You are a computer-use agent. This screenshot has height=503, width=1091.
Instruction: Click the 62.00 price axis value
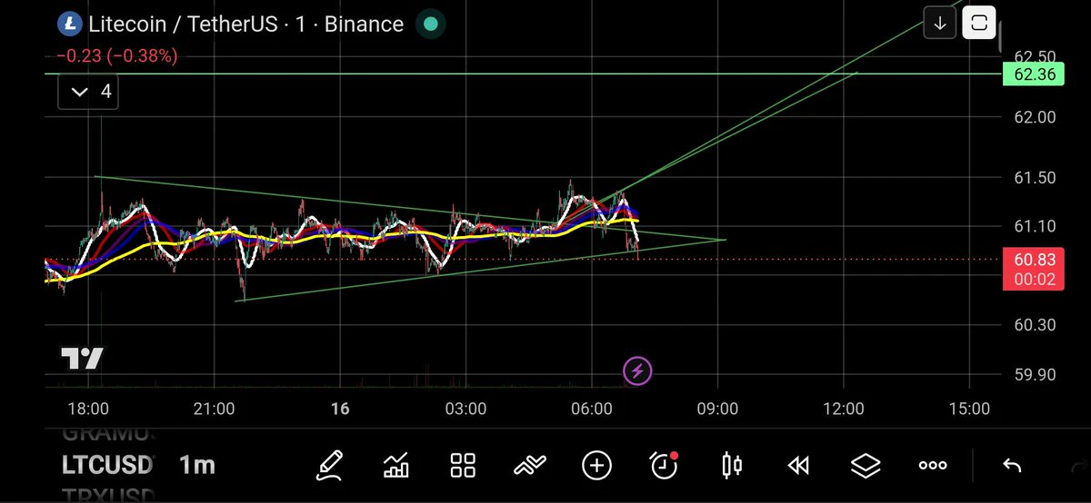click(x=1034, y=117)
